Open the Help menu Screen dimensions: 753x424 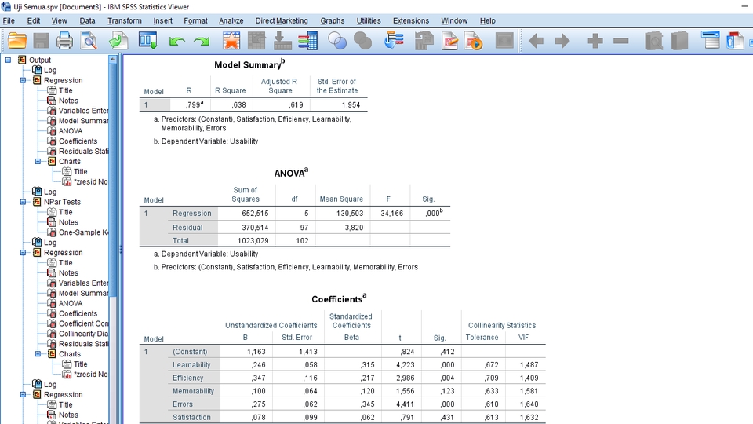487,20
